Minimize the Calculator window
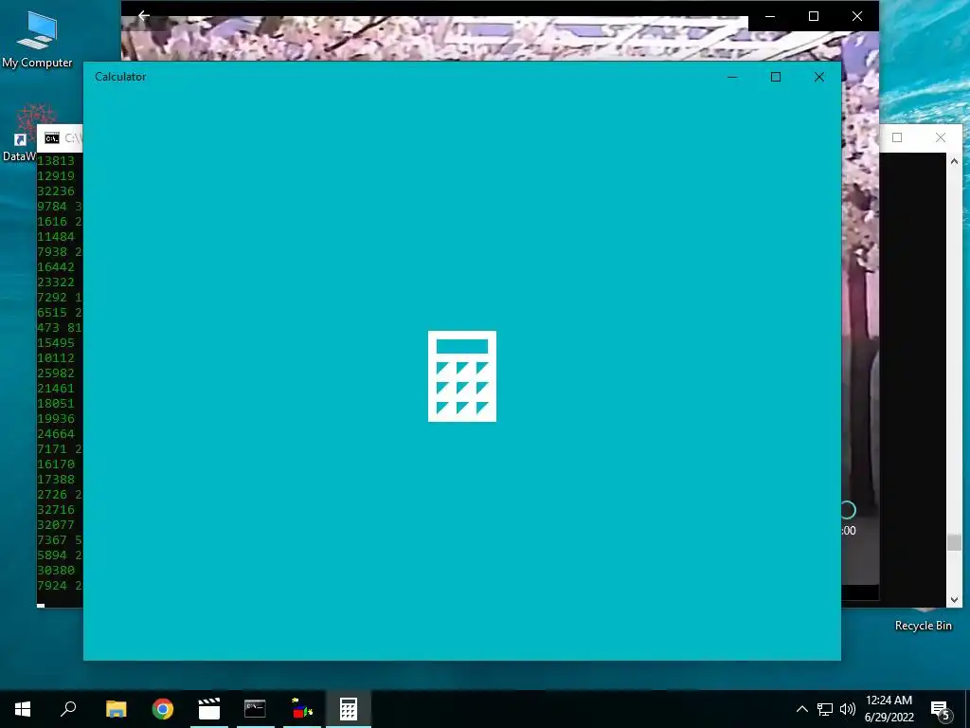The width and height of the screenshot is (970, 728). [x=732, y=77]
